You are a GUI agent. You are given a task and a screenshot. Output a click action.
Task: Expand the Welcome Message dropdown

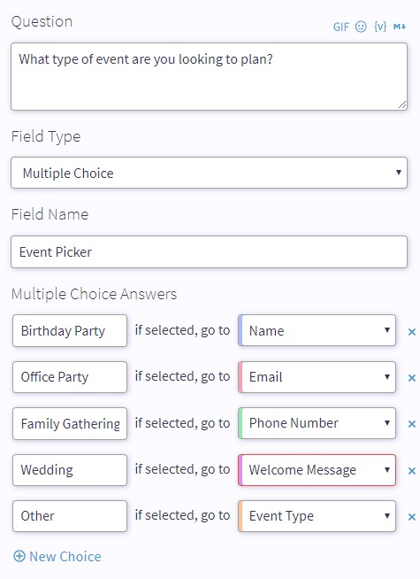coord(317,470)
